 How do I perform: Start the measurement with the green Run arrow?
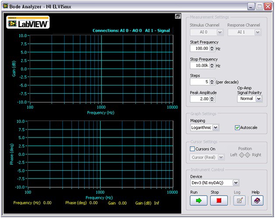199,200
